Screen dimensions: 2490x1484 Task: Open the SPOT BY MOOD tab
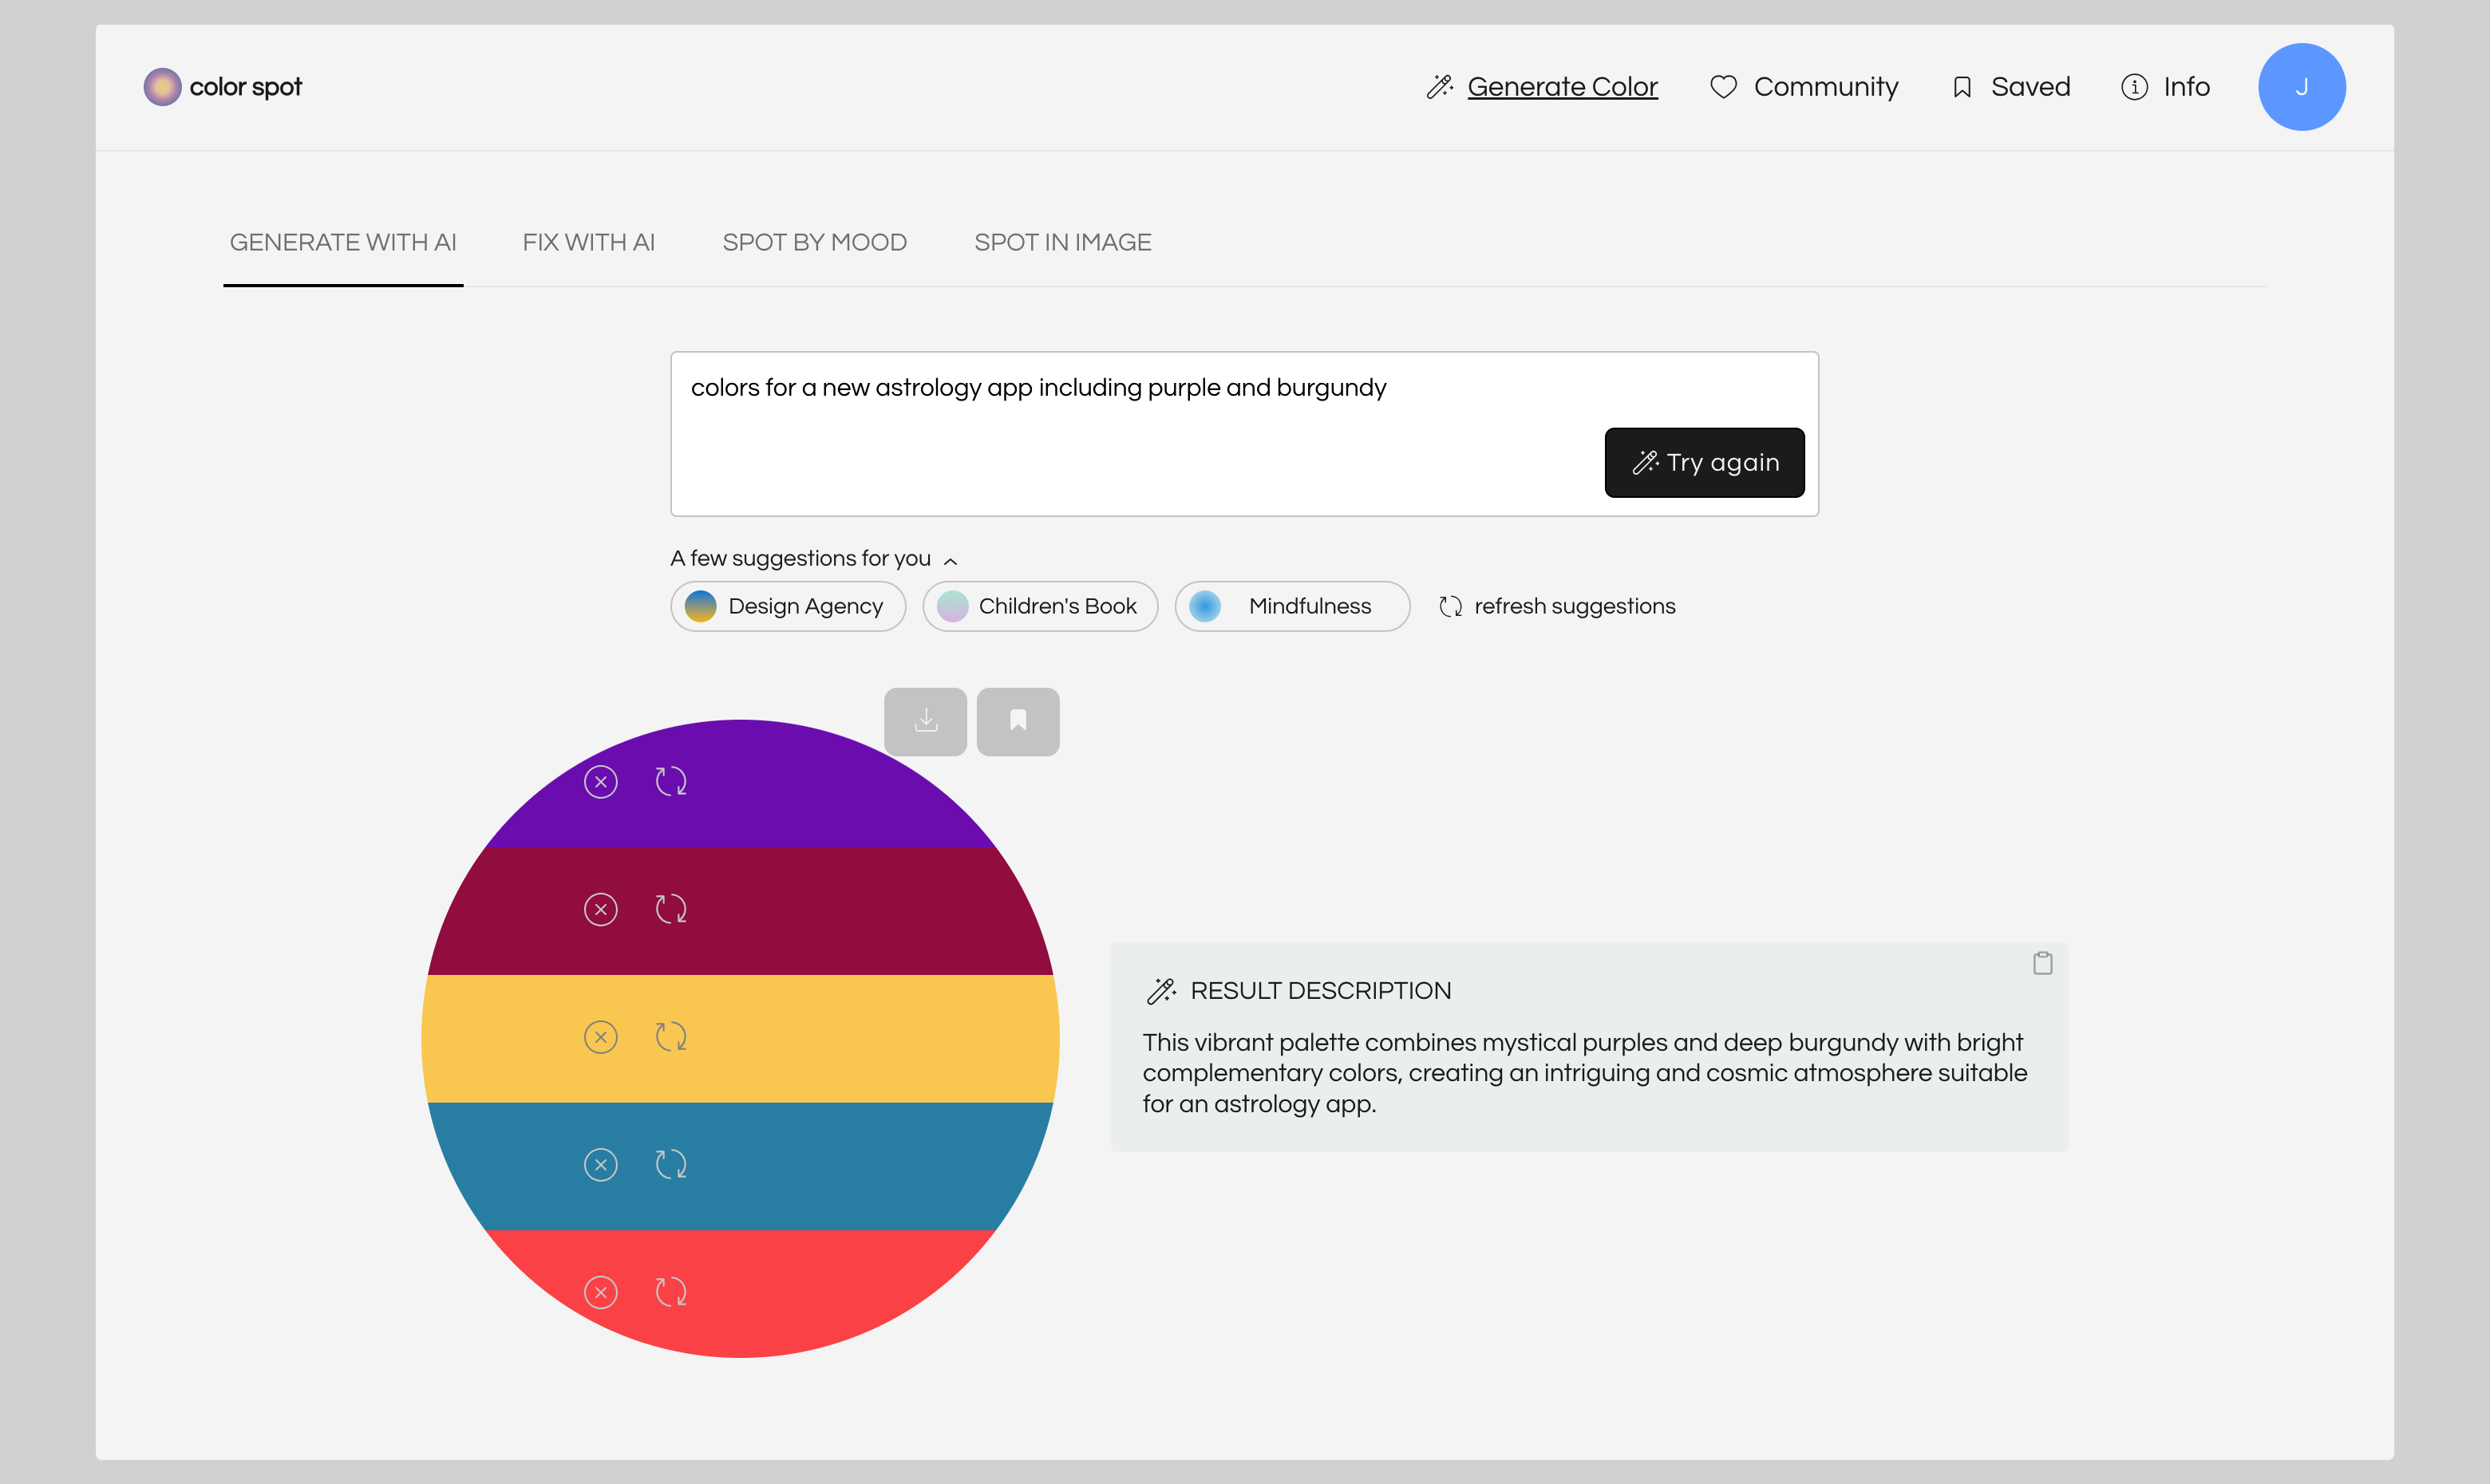(x=814, y=243)
